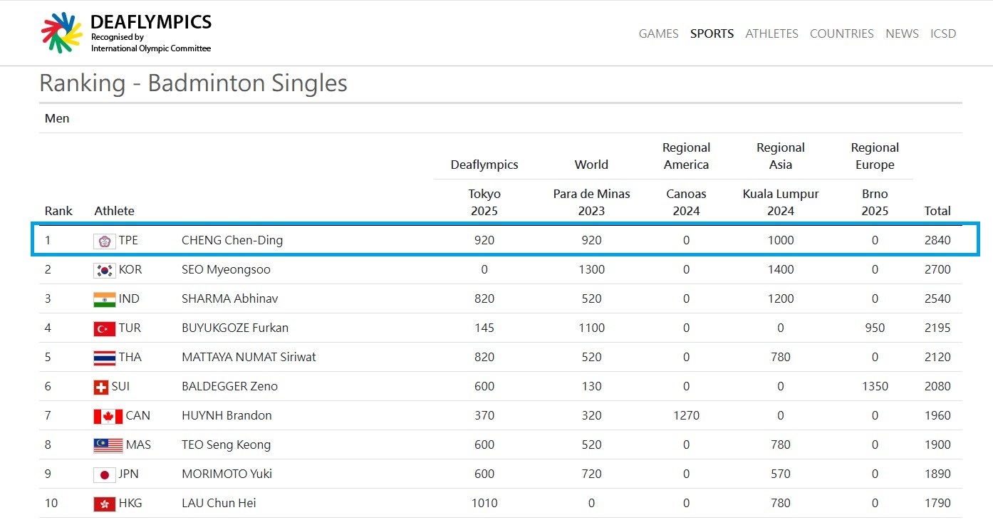993x520 pixels.
Task: Open the GAMES menu
Action: coord(658,33)
